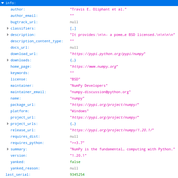Click the numpy-discussion@python.org value
This screenshot has height=178, width=178.
coord(100,92)
